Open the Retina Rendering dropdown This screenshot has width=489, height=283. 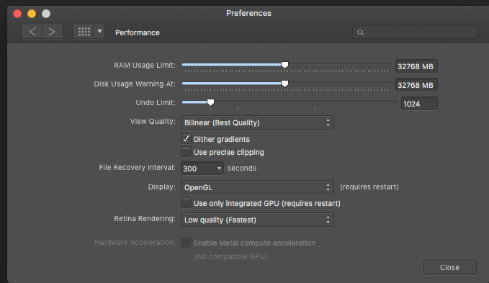[x=257, y=220]
